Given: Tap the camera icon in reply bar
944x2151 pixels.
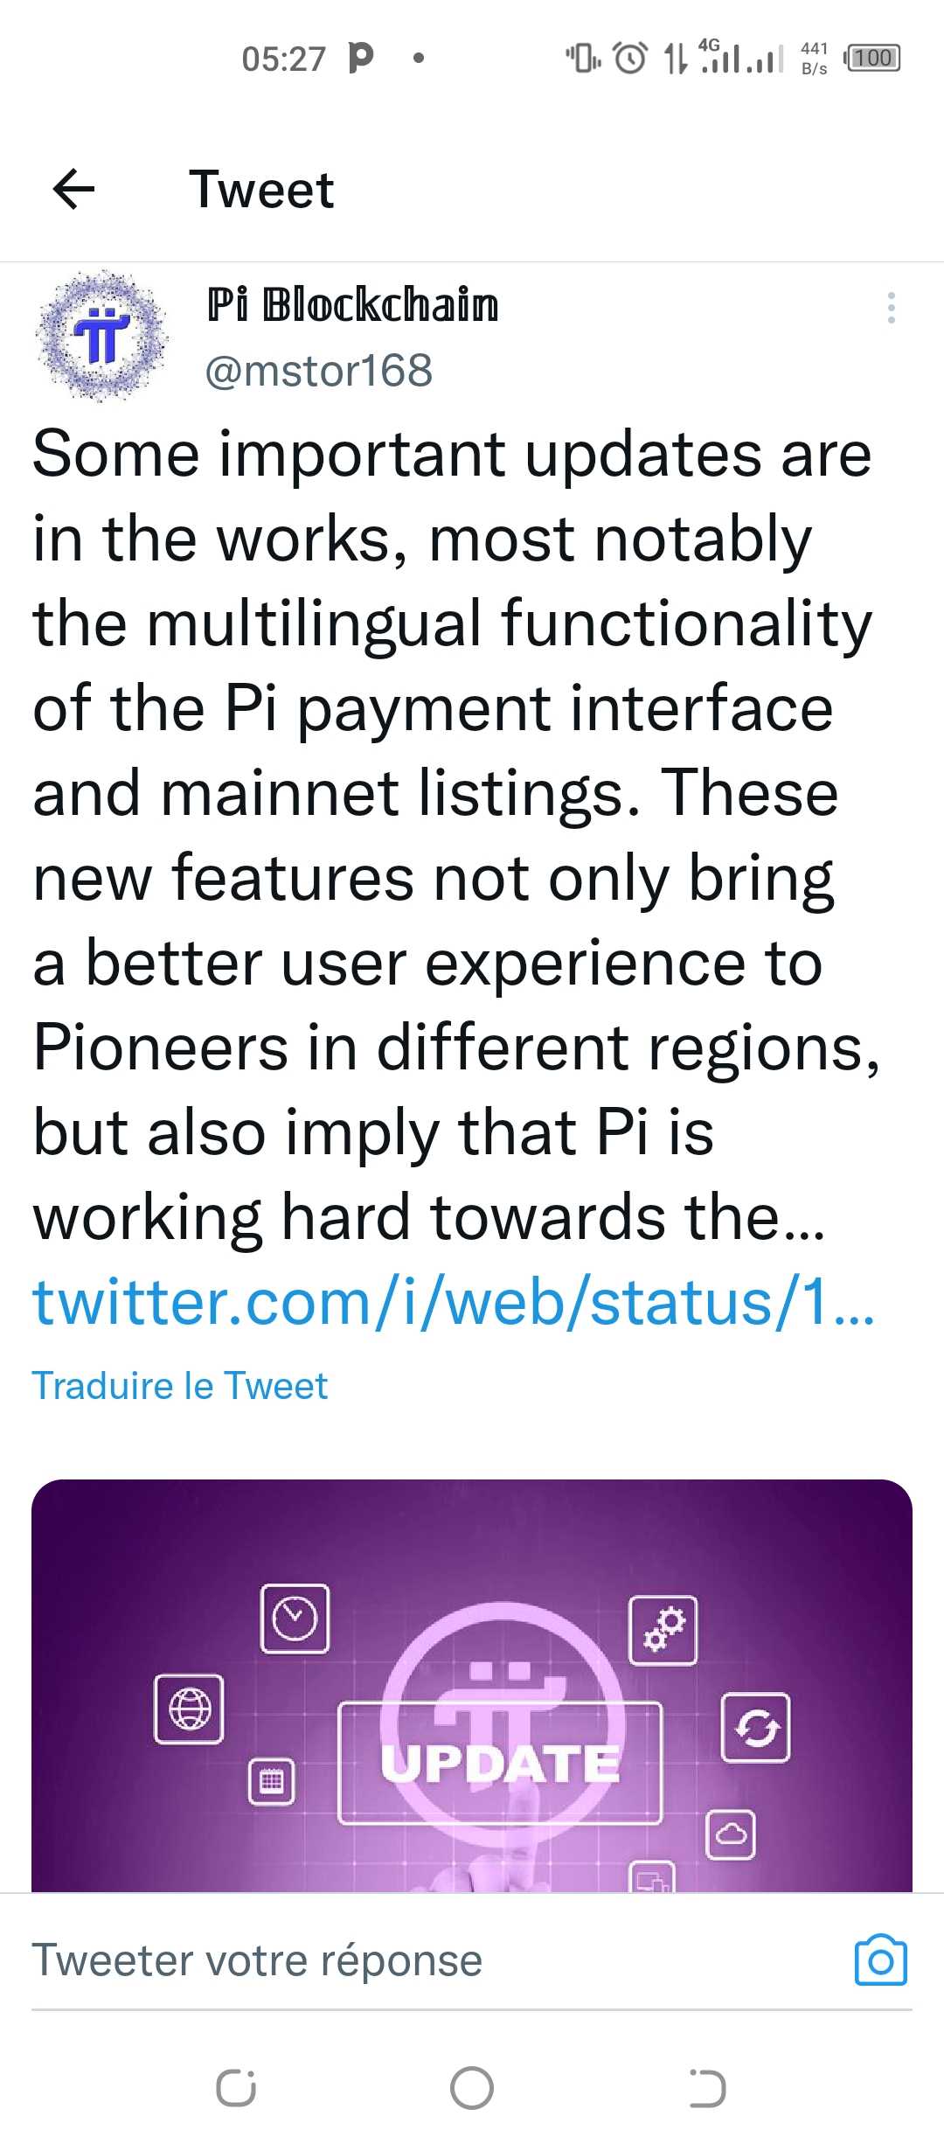Looking at the screenshot, I should (880, 1960).
